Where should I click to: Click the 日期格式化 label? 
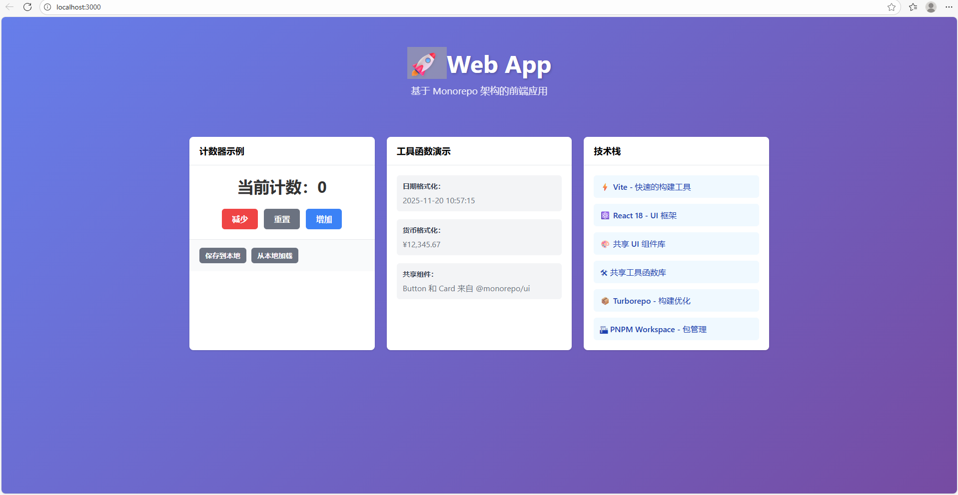coord(422,186)
